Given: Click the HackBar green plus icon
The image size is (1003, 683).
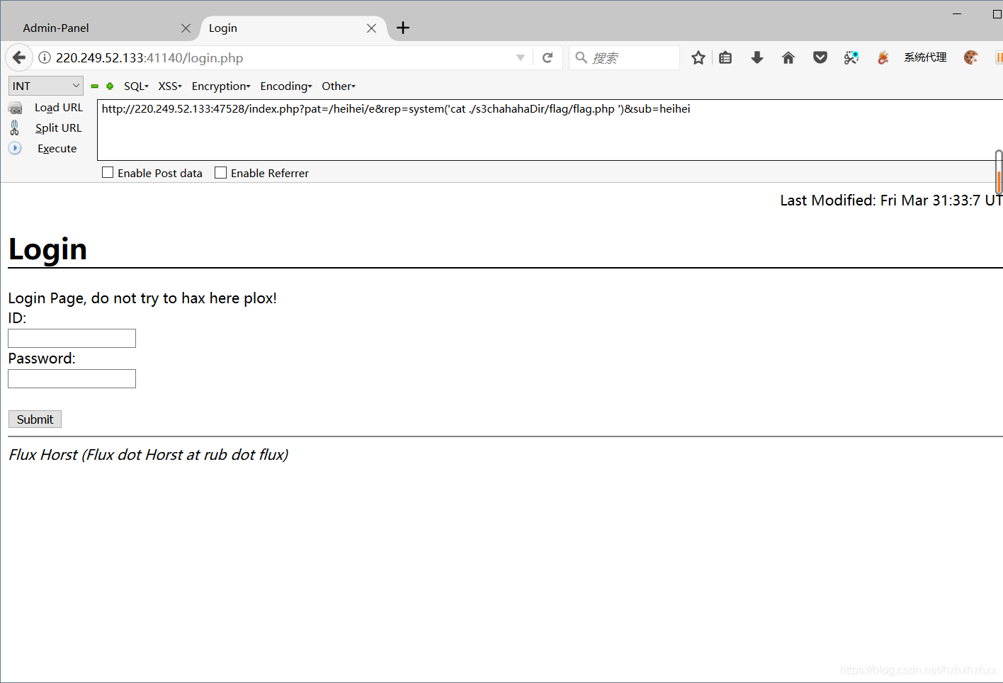Looking at the screenshot, I should point(110,86).
